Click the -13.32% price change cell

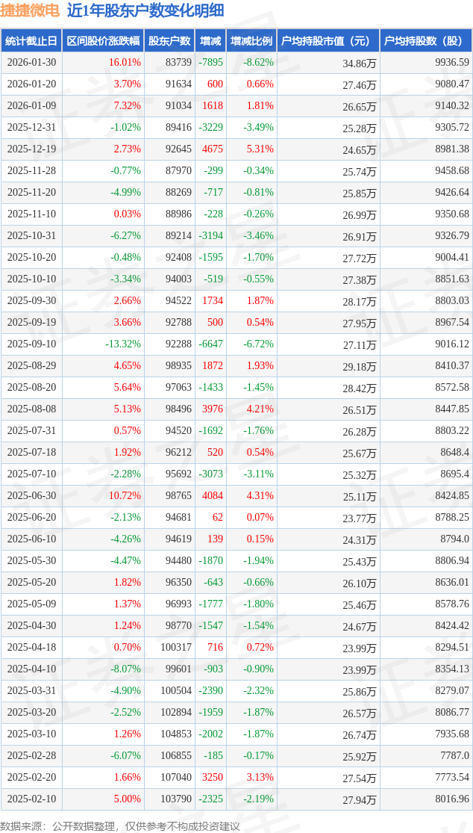click(x=123, y=344)
